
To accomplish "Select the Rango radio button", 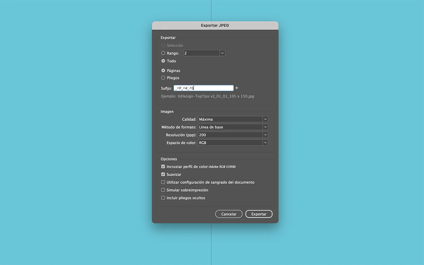I will [163, 53].
